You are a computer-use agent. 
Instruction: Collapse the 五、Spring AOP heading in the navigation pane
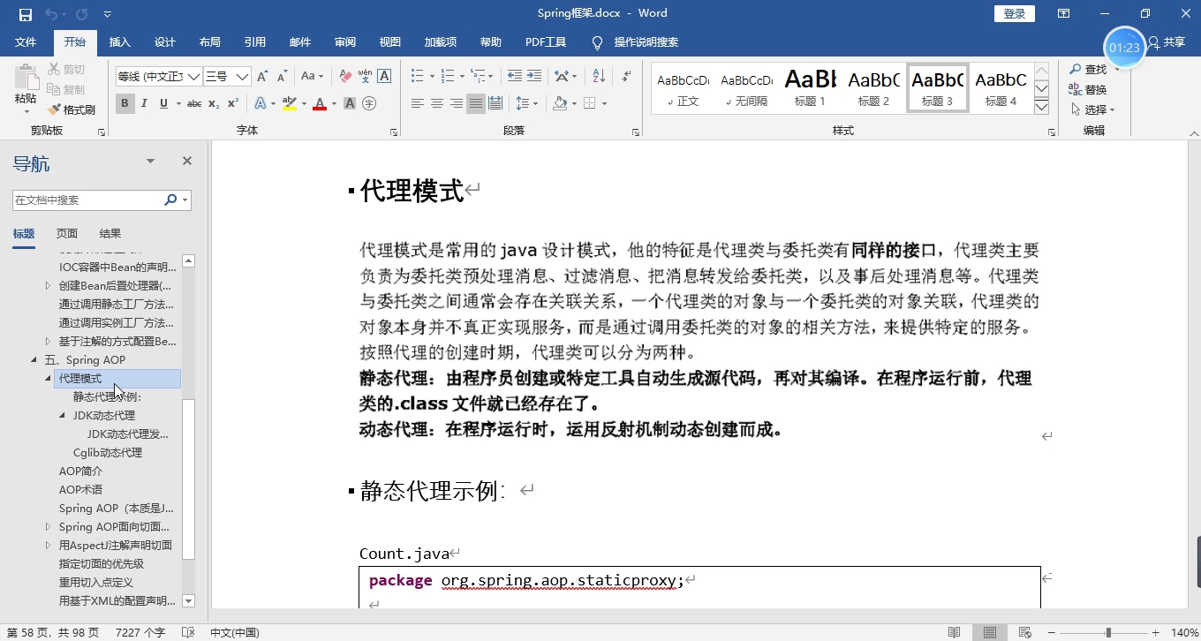[x=34, y=360]
